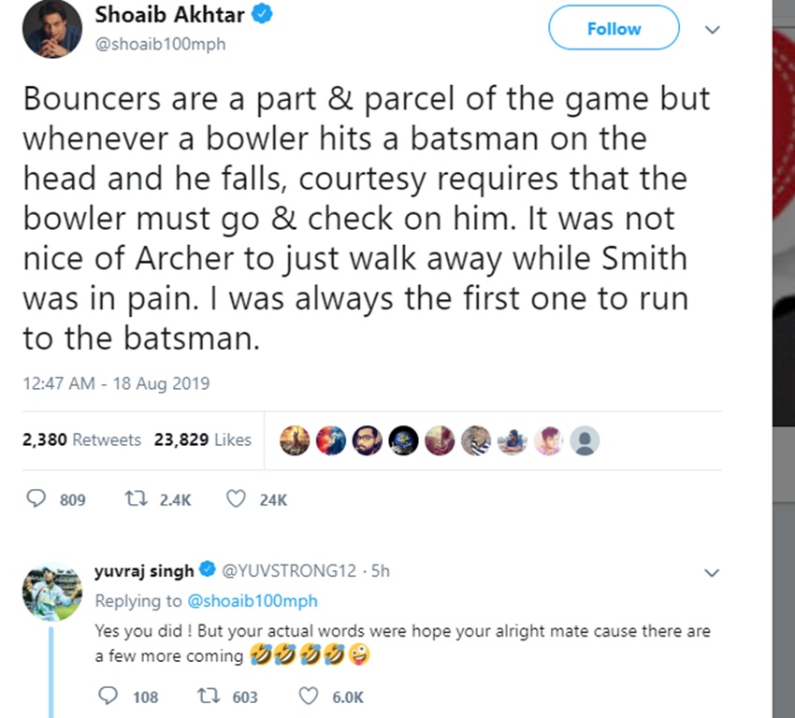This screenshot has height=718, width=795.
Task: Follow Shoaib Akhtar
Action: point(614,29)
